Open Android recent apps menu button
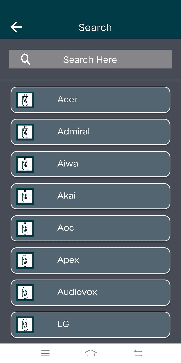Viewport: 181px width, 363px height. coord(45,353)
